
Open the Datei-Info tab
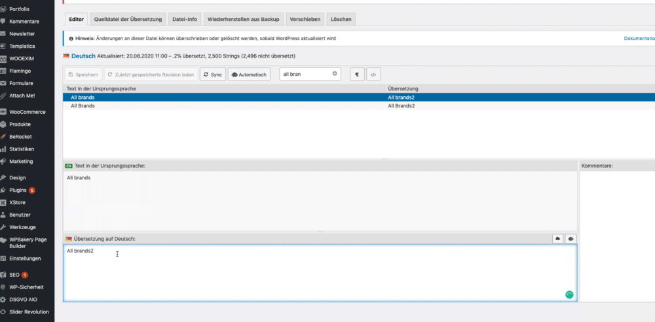pyautogui.click(x=185, y=19)
